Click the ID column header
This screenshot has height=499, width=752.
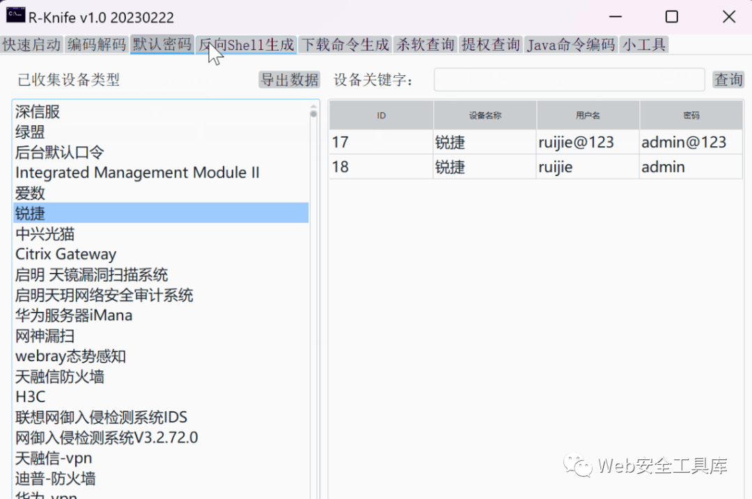(382, 116)
